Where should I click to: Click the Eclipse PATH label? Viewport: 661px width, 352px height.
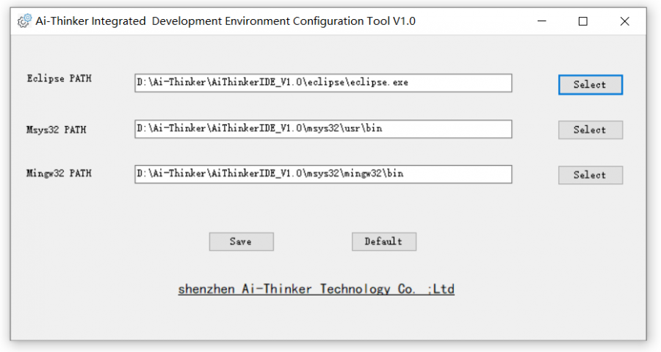(59, 78)
